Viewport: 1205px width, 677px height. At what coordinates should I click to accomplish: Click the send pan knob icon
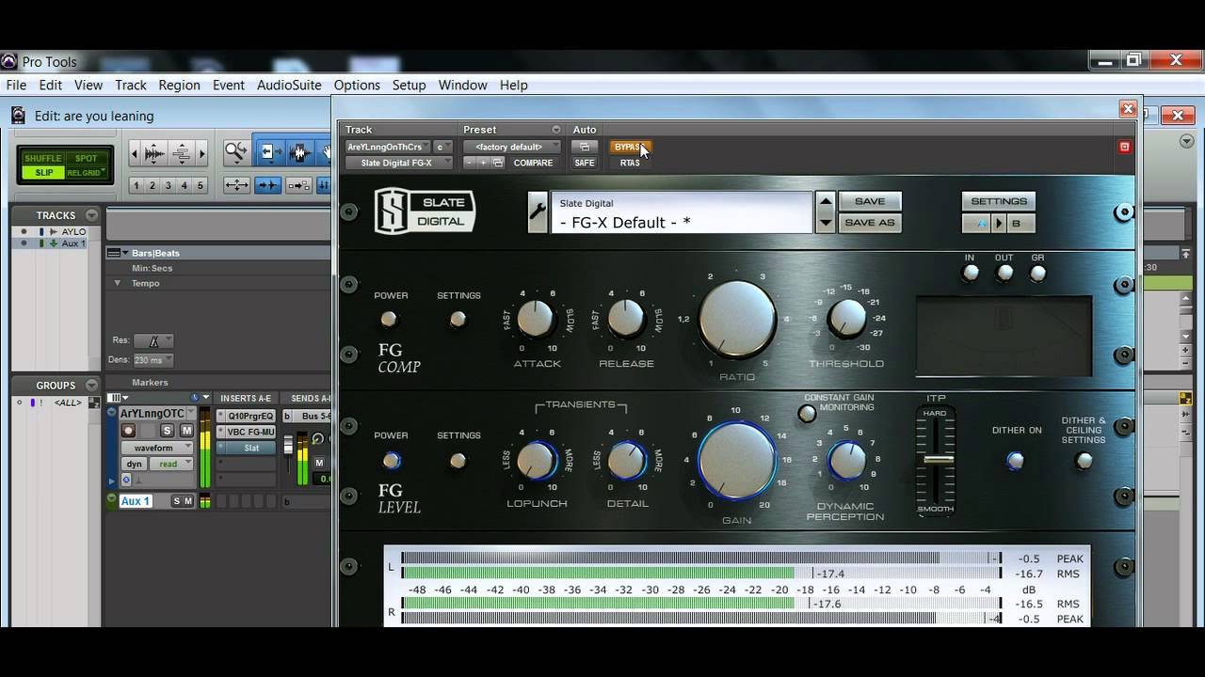coord(318,439)
